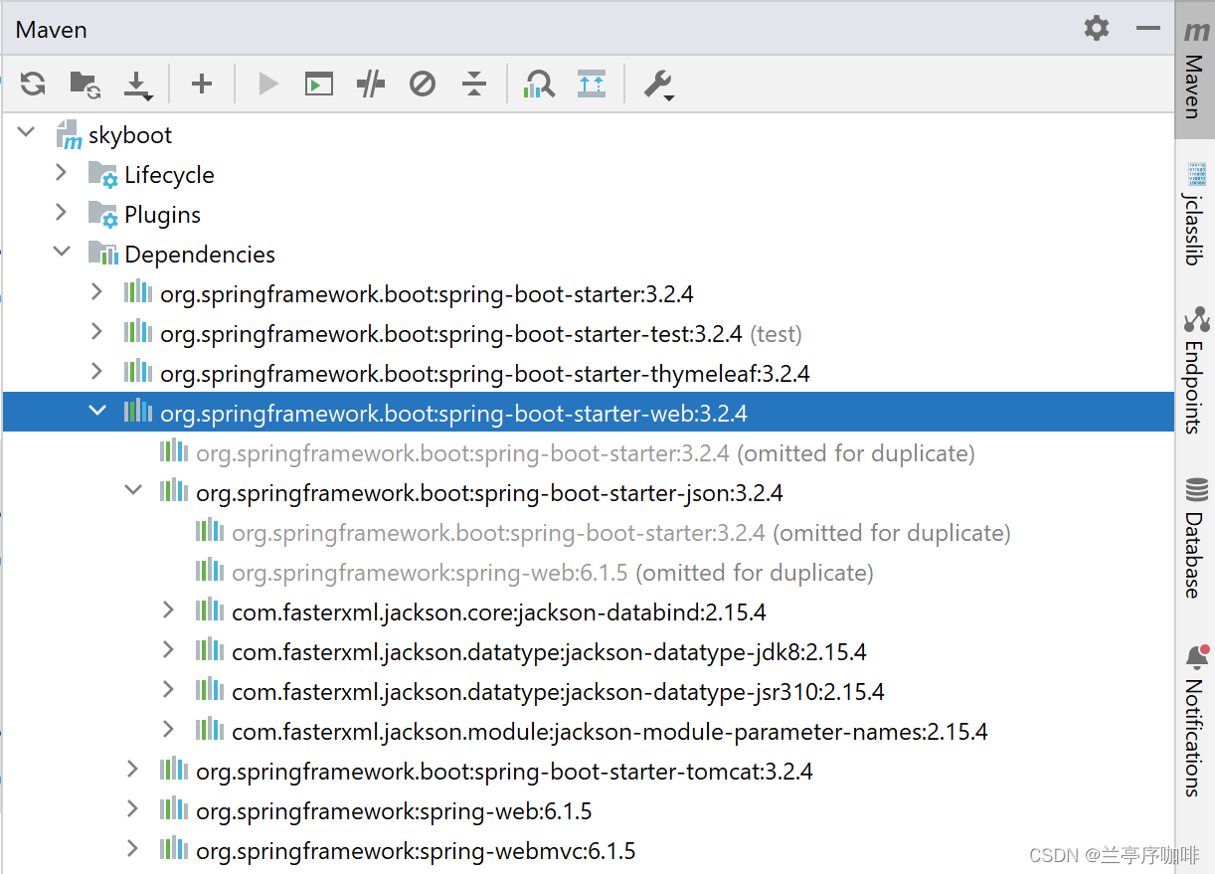
Task: Reload all Maven projects
Action: click(x=33, y=84)
